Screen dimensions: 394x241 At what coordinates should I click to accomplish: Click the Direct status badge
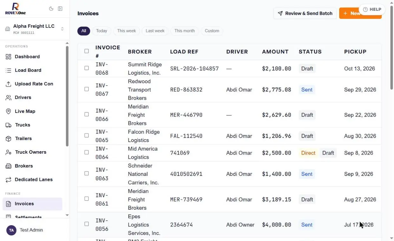308,153
